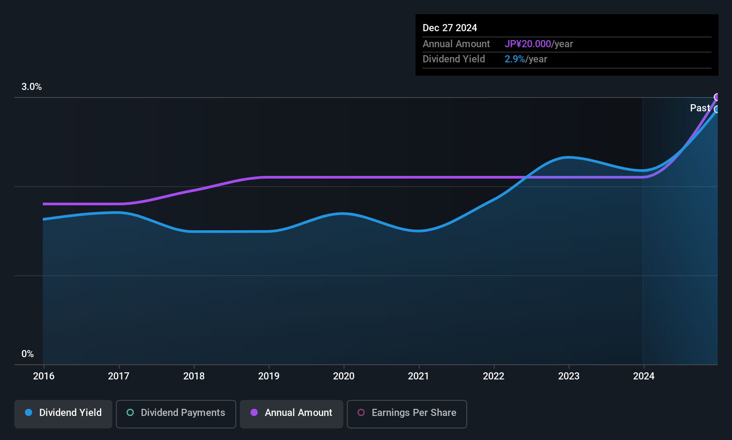The width and height of the screenshot is (732, 440).
Task: Select the 2024 x-axis label
Action: pos(644,376)
